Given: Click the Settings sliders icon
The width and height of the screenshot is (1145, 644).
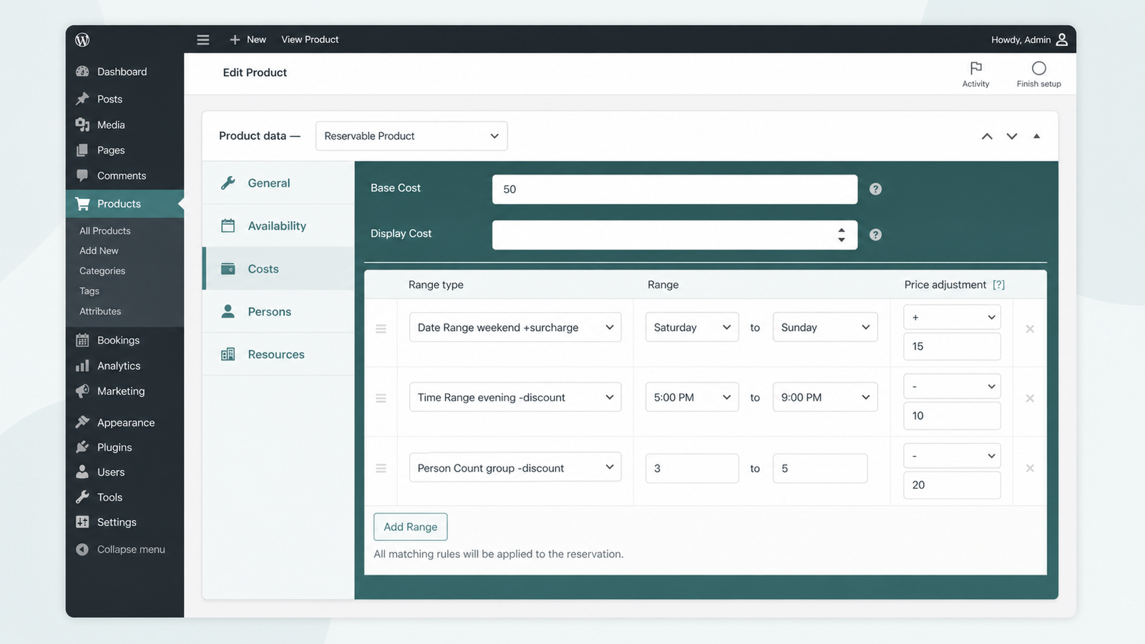Looking at the screenshot, I should [82, 522].
